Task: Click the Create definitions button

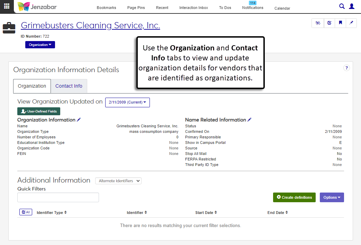Action: click(294, 197)
